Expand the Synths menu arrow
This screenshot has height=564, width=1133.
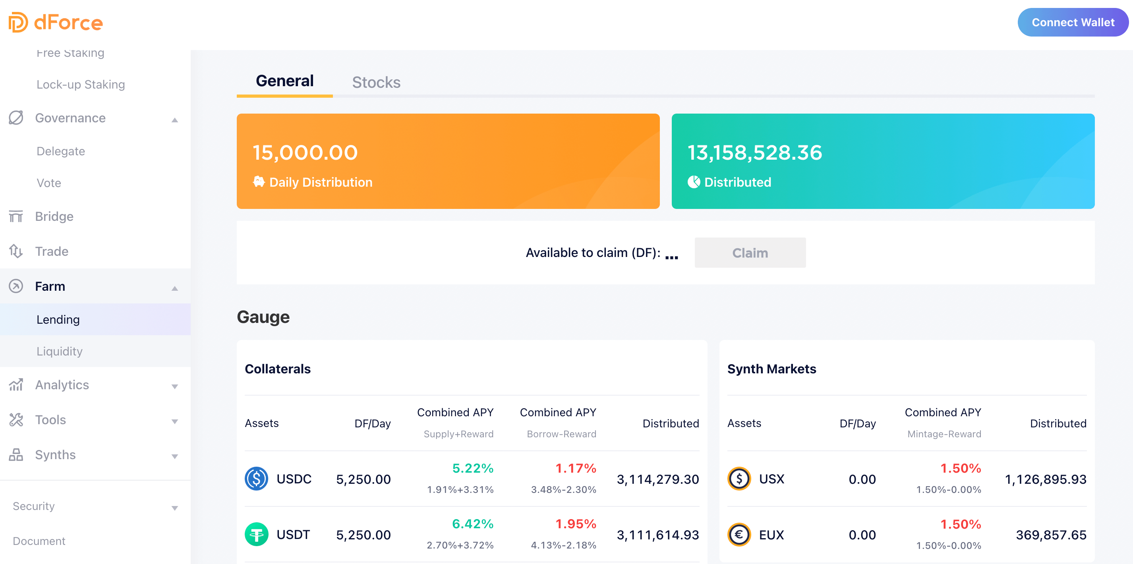(x=175, y=456)
